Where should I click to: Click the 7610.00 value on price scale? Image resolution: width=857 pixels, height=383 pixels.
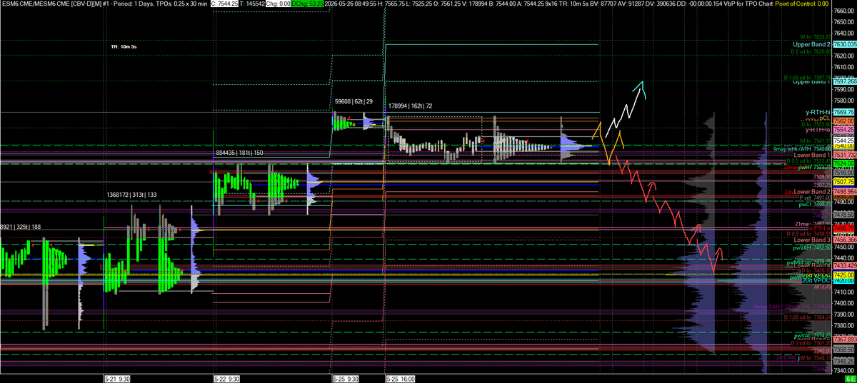[x=843, y=67]
